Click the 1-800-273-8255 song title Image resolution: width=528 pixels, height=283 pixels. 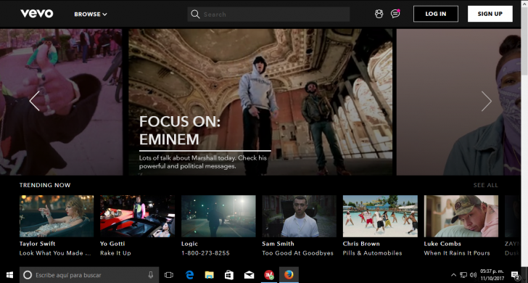(205, 253)
